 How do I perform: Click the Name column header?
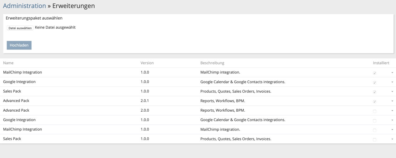(8, 63)
